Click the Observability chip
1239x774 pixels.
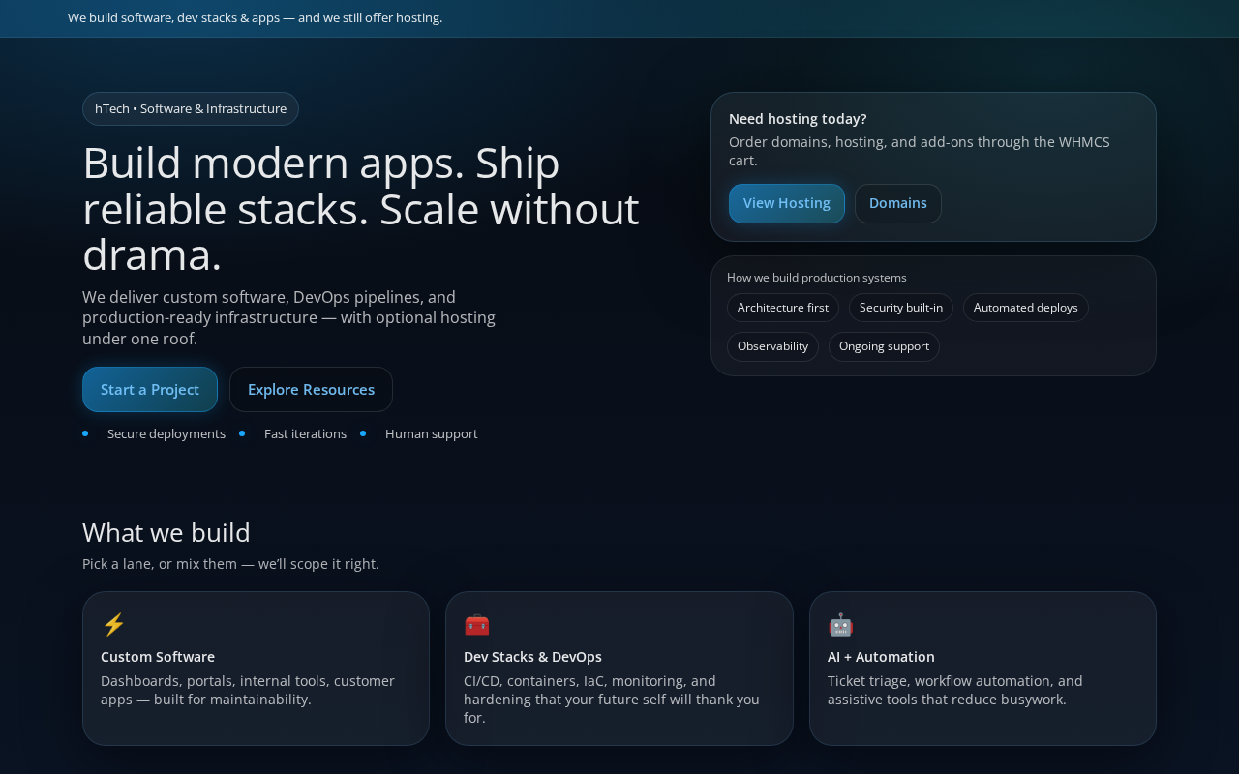[772, 346]
